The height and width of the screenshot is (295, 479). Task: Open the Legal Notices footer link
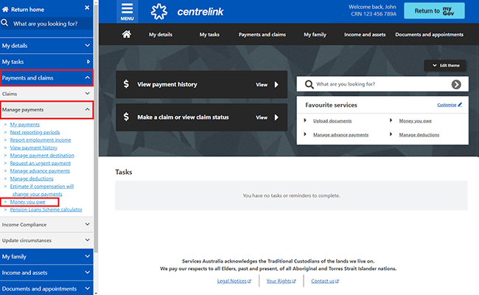234,281
